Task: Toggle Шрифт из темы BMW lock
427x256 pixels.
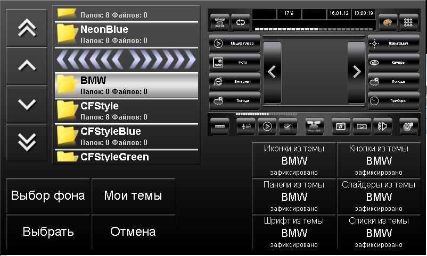Action: click(294, 232)
